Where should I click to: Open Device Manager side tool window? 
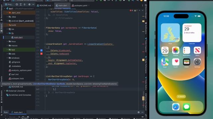[x=146, y=12]
